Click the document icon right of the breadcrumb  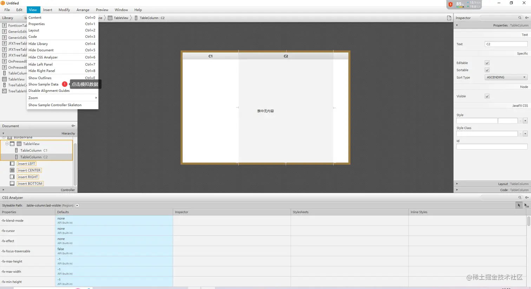(449, 18)
